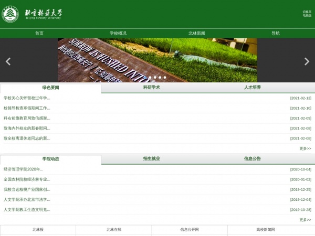This screenshot has height=236, width=315.
Task: Click the 北林报 footer link
Action: (x=38, y=230)
